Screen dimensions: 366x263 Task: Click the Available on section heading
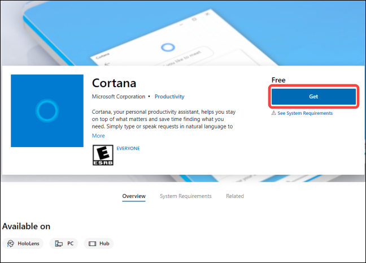(x=26, y=226)
